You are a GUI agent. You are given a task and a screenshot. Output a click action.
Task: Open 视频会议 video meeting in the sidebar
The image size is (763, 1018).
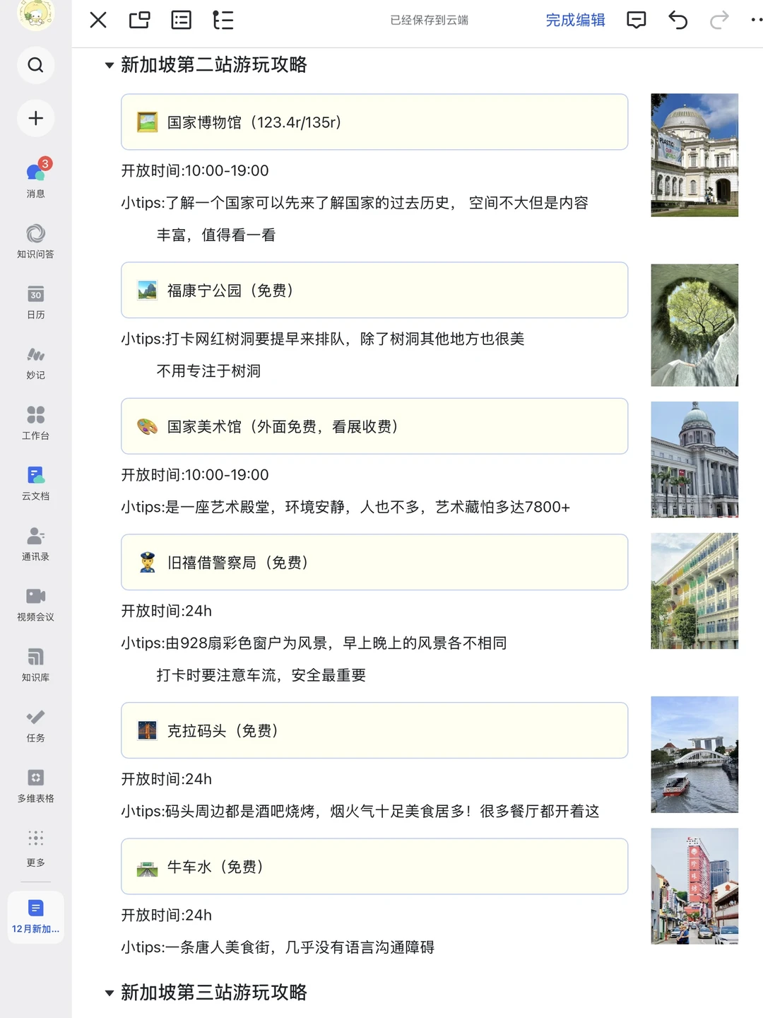coord(35,604)
